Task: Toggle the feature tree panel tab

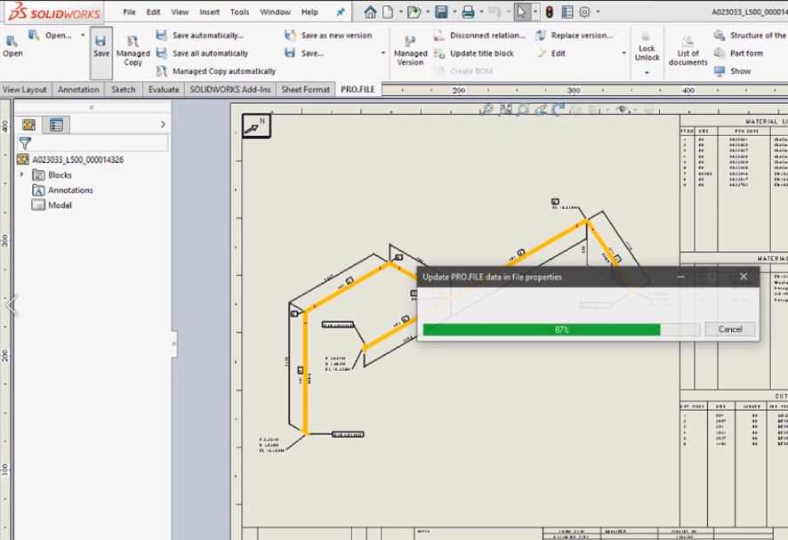Action: (x=29, y=125)
